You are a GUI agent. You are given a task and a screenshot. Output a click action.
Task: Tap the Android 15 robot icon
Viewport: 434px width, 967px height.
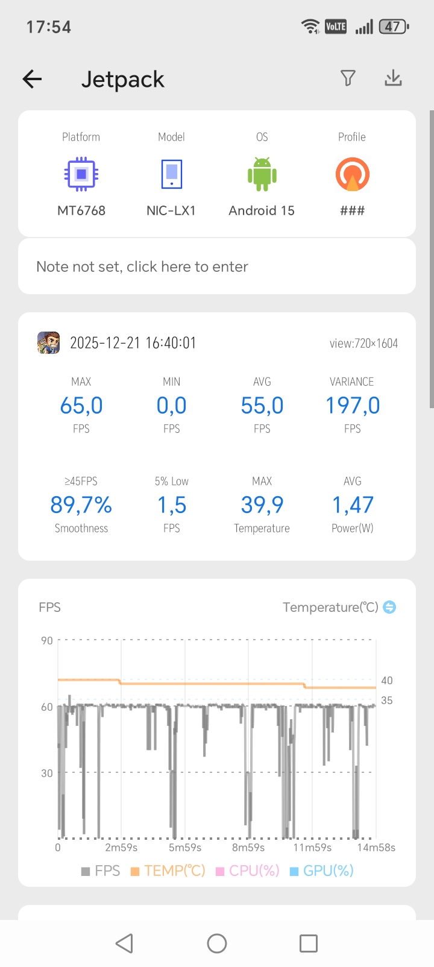262,174
